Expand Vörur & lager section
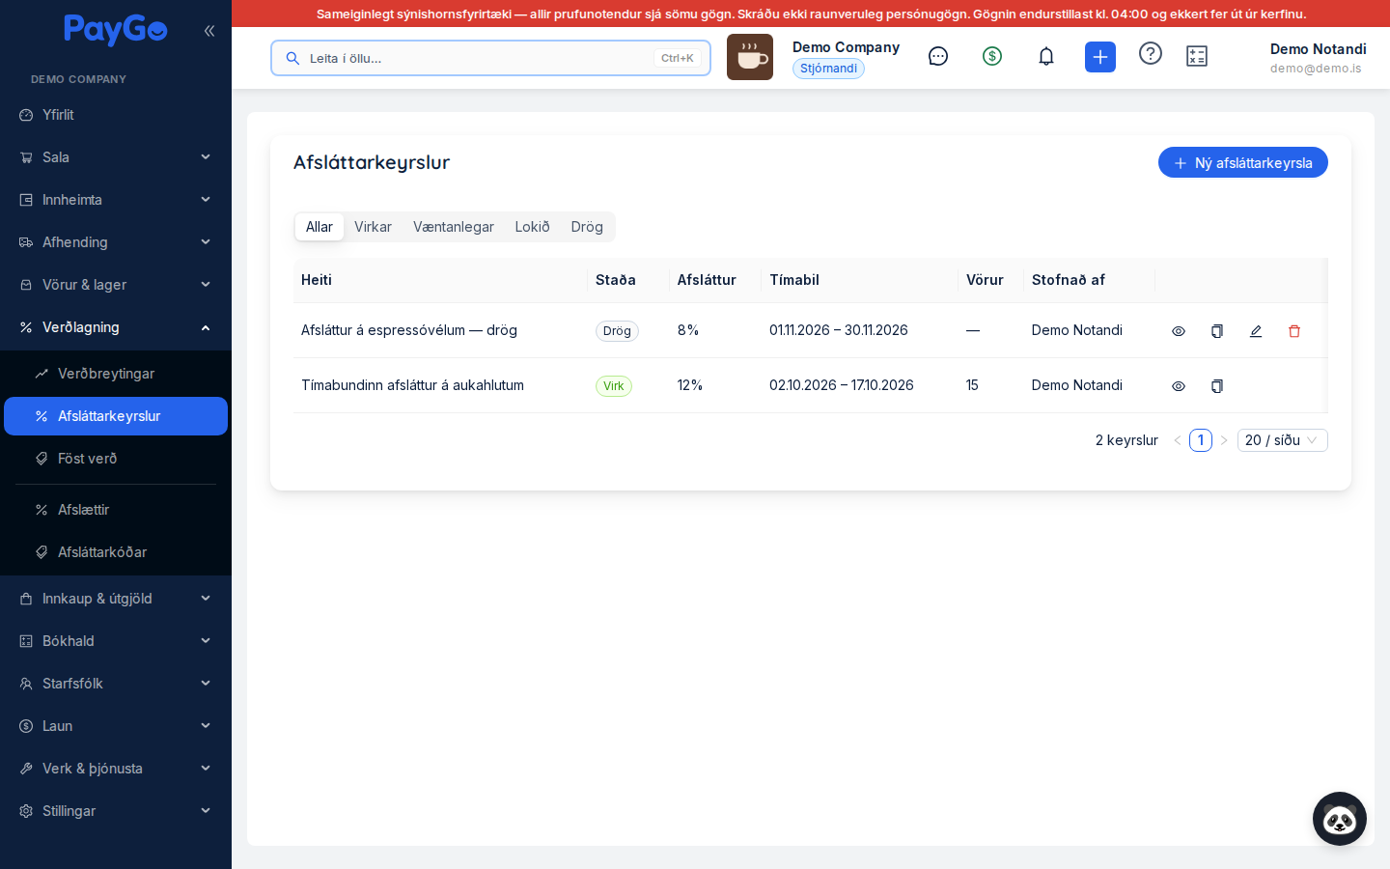 [116, 285]
